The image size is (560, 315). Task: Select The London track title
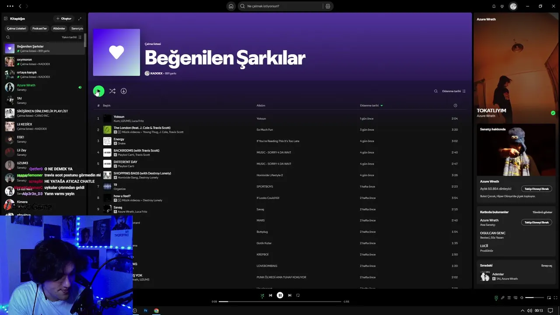[142, 128]
